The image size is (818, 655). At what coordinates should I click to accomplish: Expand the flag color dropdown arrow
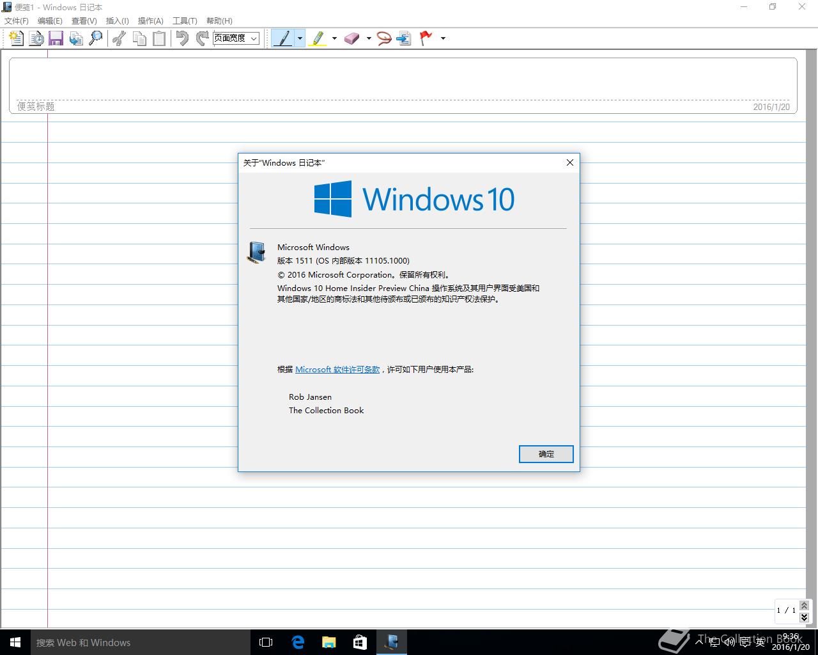(x=443, y=38)
